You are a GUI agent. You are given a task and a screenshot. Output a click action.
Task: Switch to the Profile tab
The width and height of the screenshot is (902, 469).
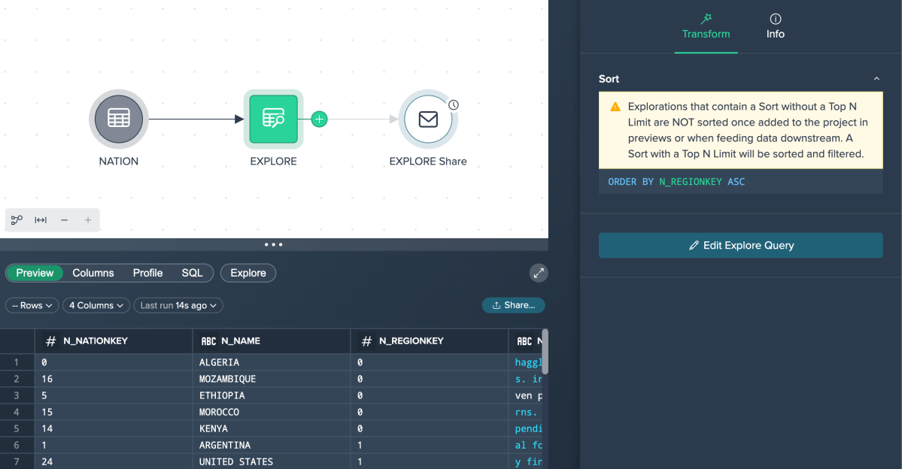pos(148,273)
